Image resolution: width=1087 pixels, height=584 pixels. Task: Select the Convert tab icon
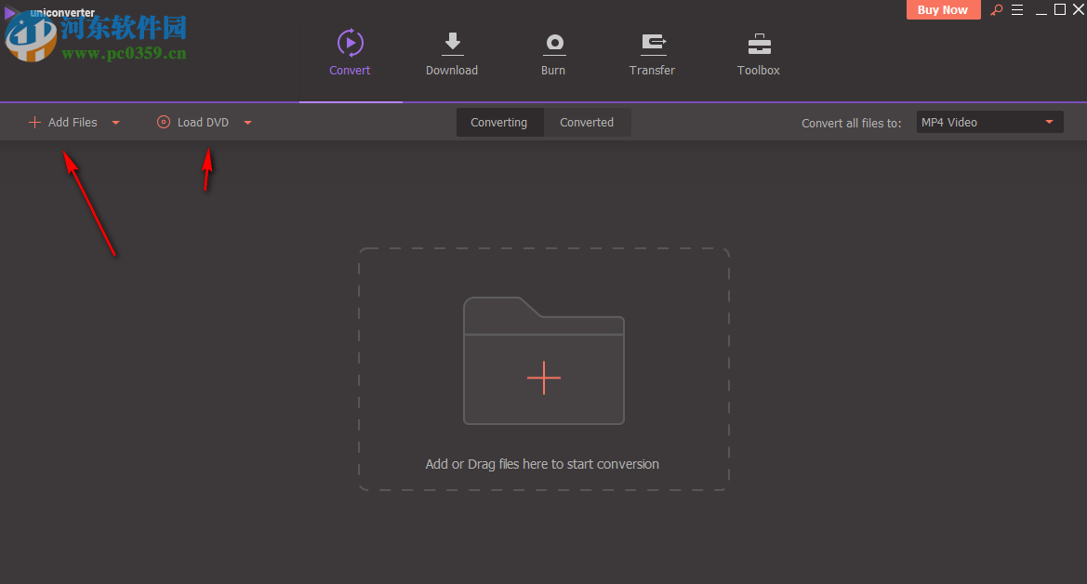coord(350,42)
